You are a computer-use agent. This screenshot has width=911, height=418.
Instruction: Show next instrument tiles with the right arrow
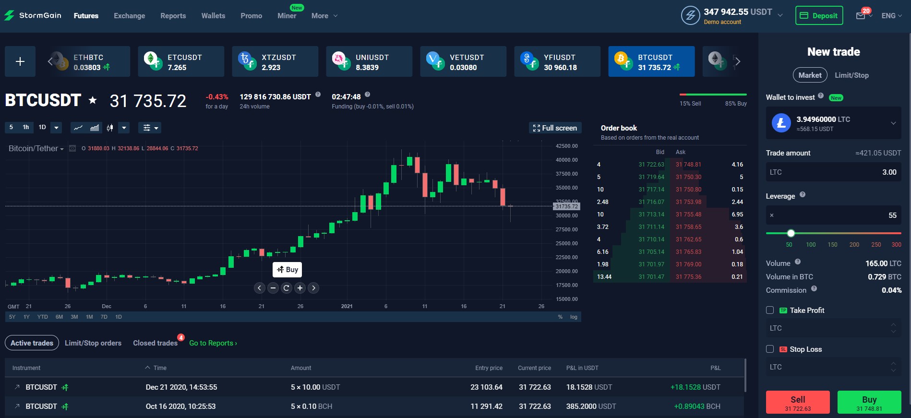tap(738, 61)
